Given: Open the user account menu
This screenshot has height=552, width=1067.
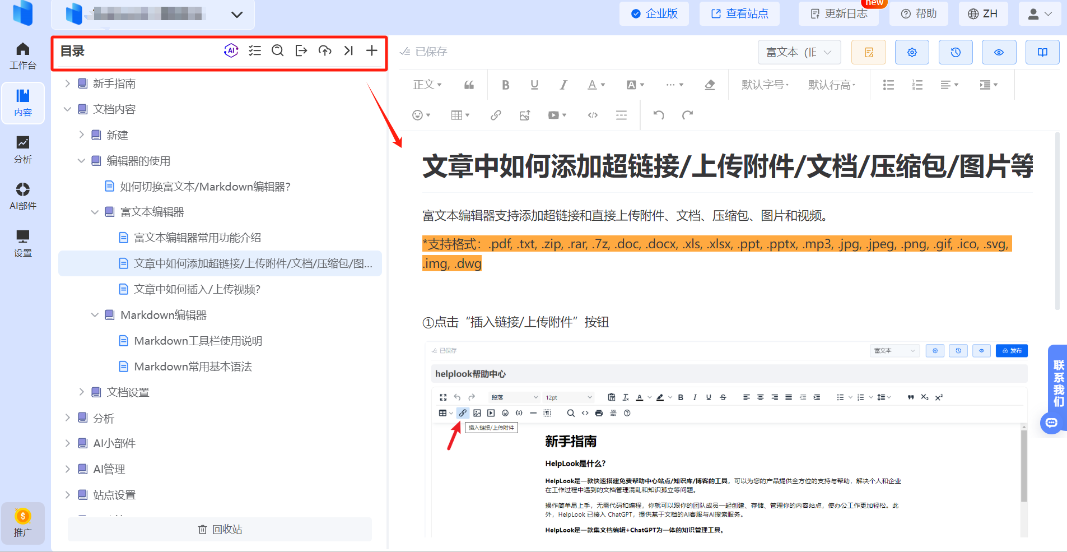Looking at the screenshot, I should [1040, 13].
